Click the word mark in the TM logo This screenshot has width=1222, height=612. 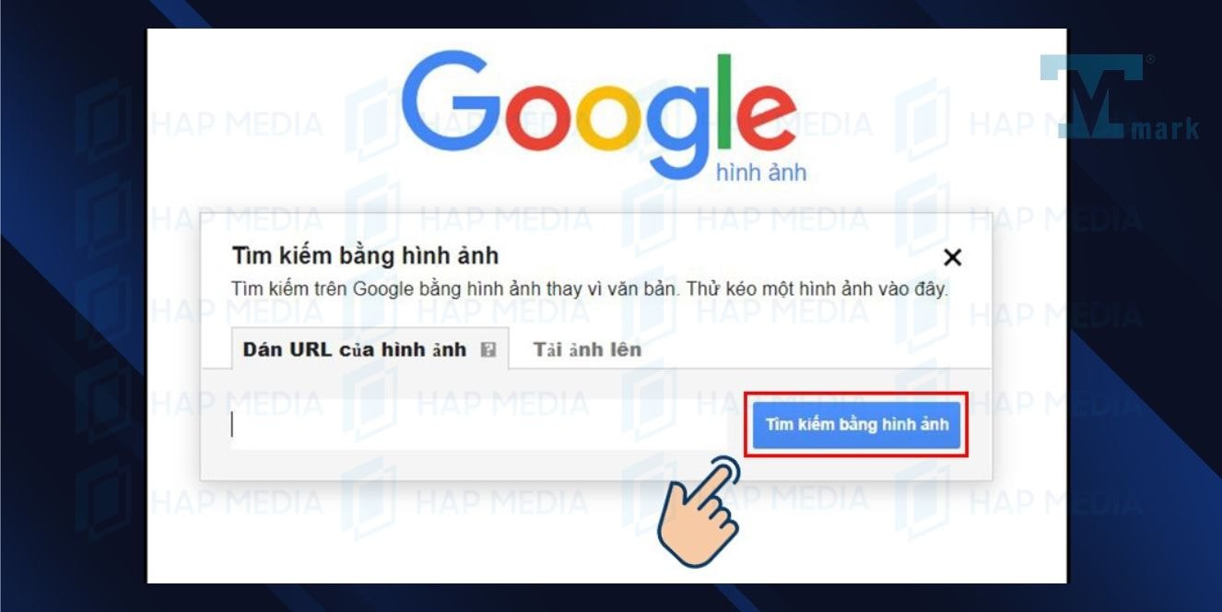tap(1165, 129)
